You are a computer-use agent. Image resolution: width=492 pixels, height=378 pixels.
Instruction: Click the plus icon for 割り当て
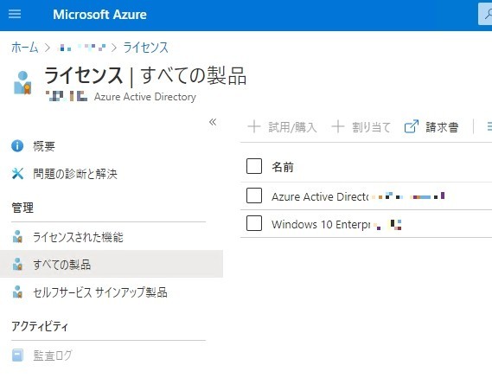(x=337, y=127)
